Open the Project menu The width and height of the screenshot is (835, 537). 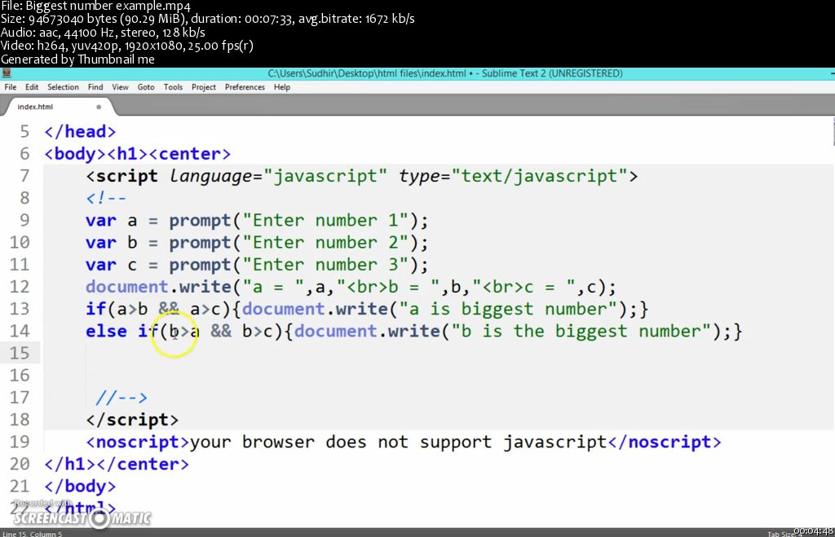point(203,87)
